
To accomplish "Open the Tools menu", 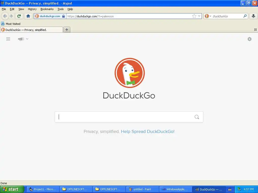I will tap(60, 9).
